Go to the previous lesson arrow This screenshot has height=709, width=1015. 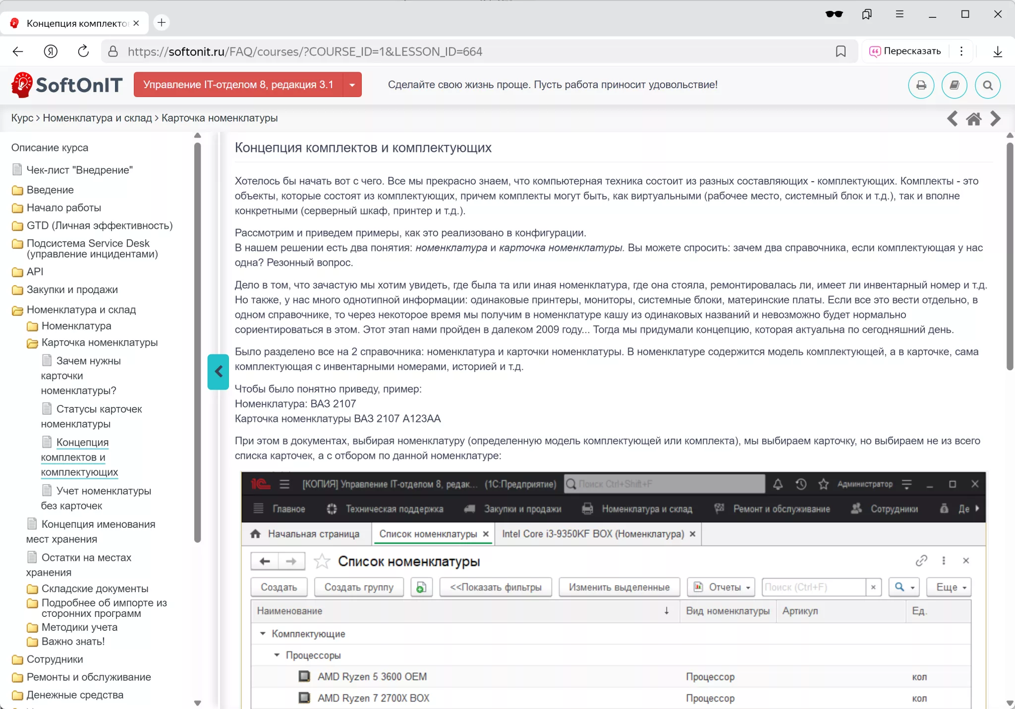point(952,119)
